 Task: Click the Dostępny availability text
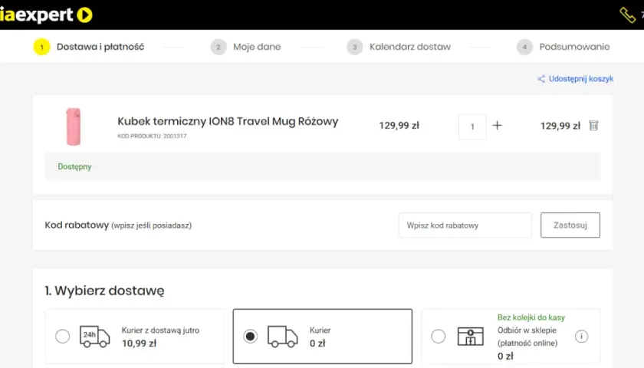[x=74, y=167]
